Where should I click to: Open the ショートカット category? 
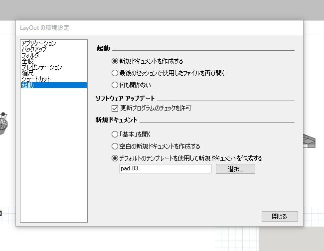coord(54,79)
